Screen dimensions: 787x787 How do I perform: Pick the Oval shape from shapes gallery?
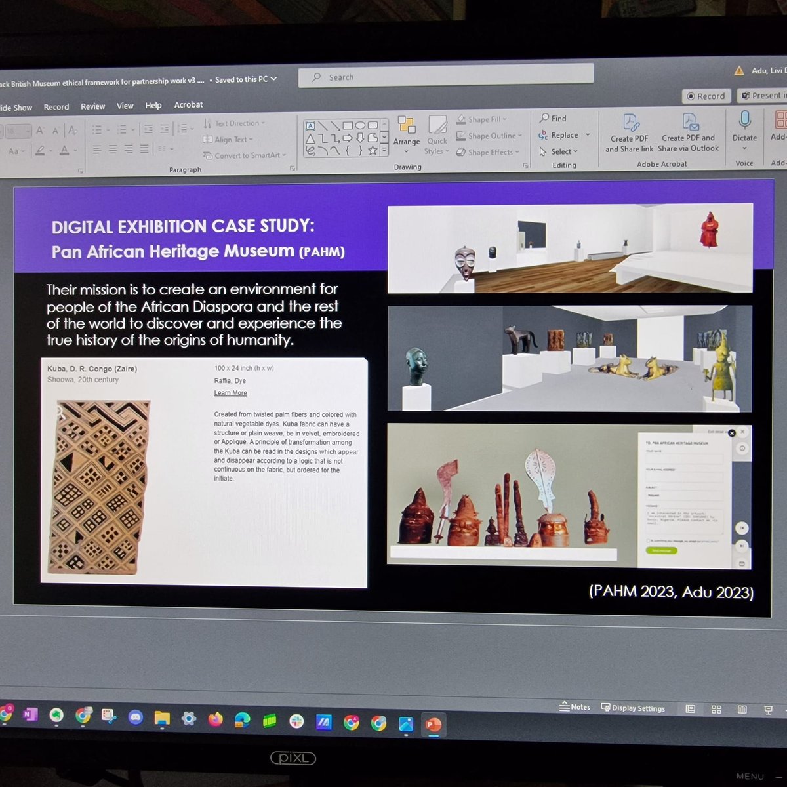pyautogui.click(x=360, y=125)
